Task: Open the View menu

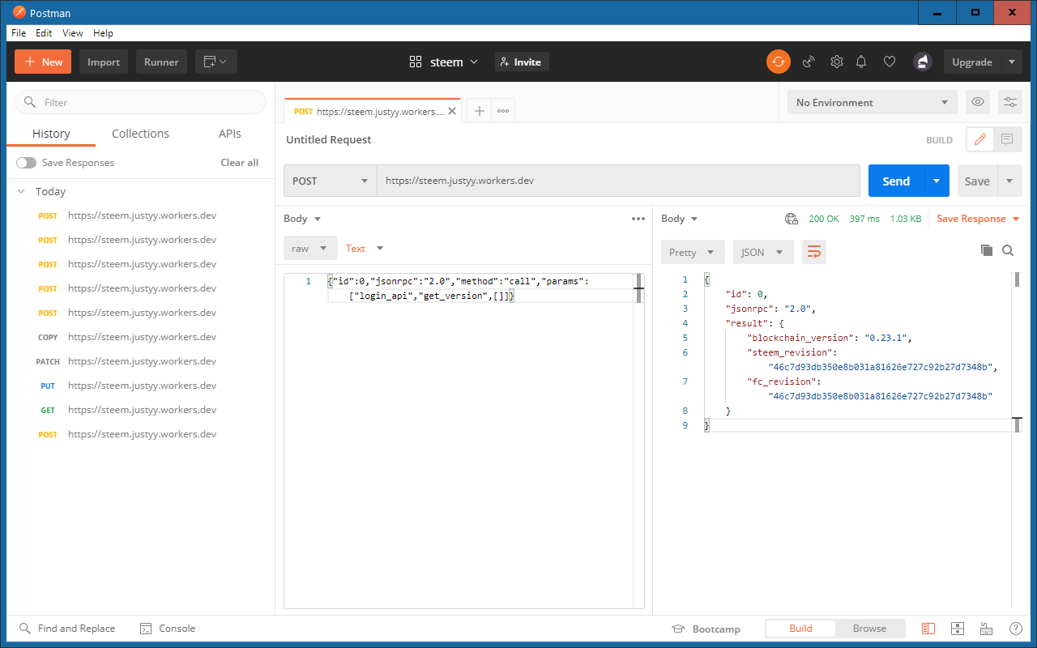Action: 73,33
